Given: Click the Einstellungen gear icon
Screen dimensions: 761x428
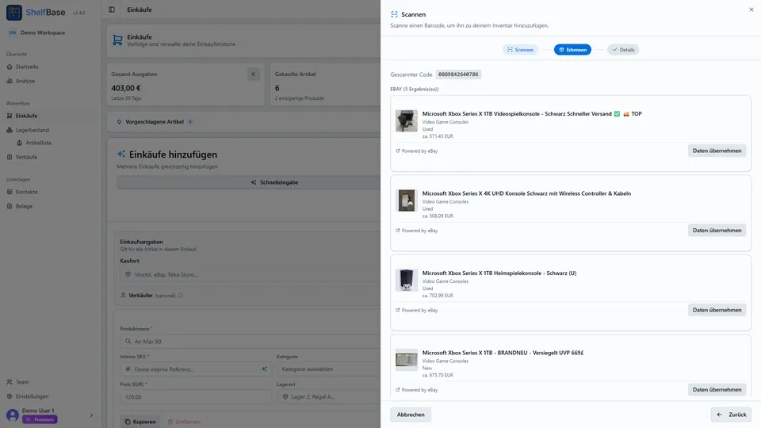Looking at the screenshot, I should click(x=10, y=396).
